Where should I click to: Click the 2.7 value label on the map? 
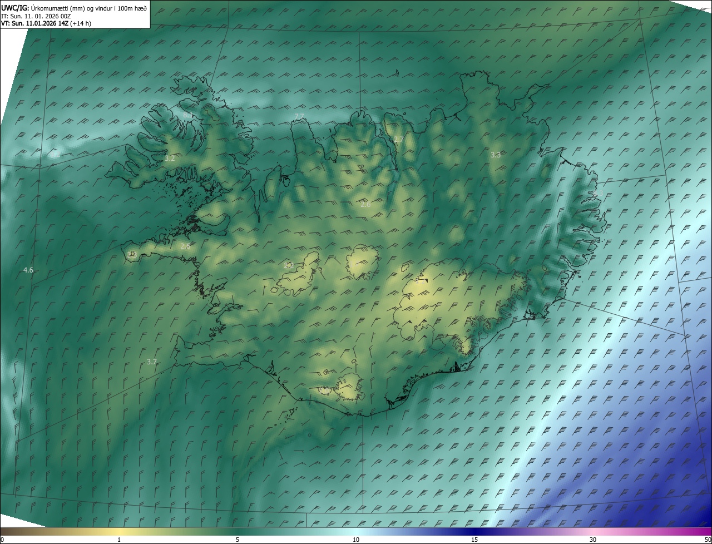(x=398, y=139)
